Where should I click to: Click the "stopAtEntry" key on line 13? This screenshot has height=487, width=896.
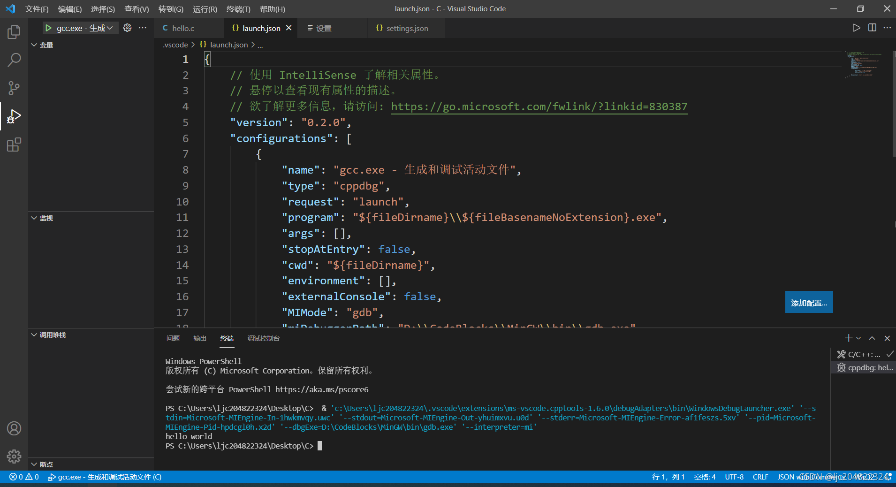[x=323, y=249]
